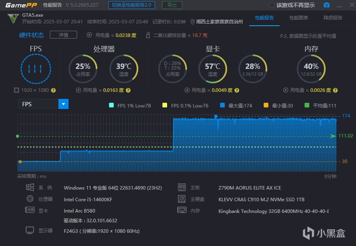Click the F24G3 display info text
The height and width of the screenshot is (246, 356).
[x=102, y=231]
